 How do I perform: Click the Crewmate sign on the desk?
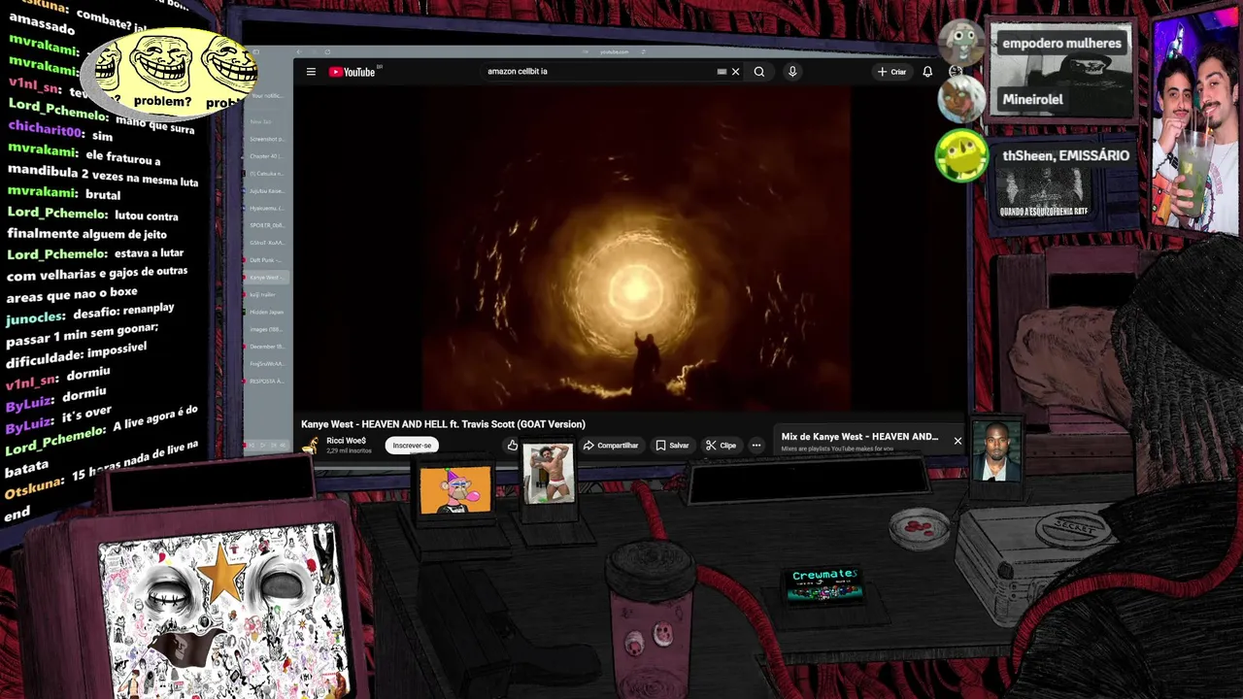[824, 585]
